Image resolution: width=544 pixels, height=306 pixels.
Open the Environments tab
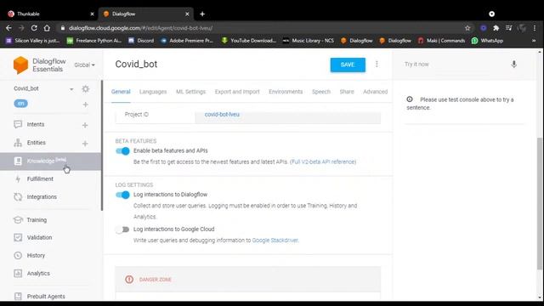pos(286,92)
